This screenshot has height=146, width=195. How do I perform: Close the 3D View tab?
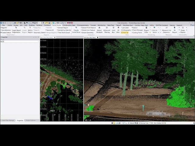pos(97,37)
